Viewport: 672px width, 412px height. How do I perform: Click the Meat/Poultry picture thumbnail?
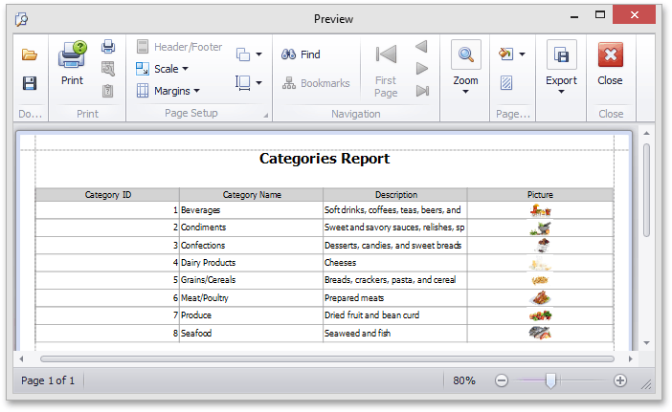540,298
